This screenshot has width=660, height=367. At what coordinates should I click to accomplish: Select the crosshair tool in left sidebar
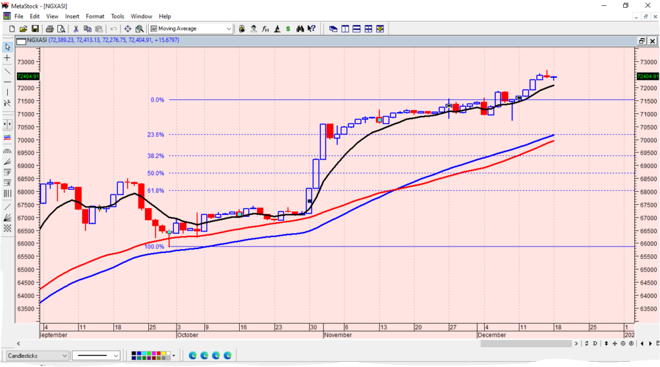(7, 58)
